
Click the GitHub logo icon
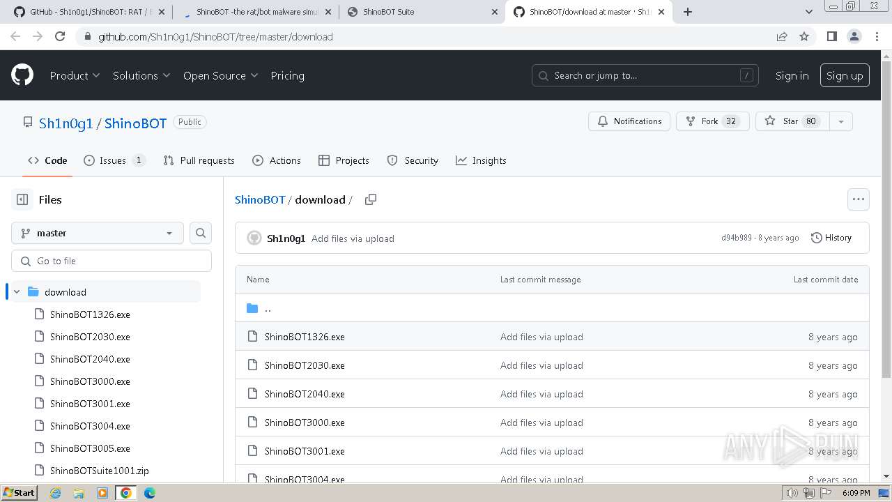pyautogui.click(x=22, y=75)
